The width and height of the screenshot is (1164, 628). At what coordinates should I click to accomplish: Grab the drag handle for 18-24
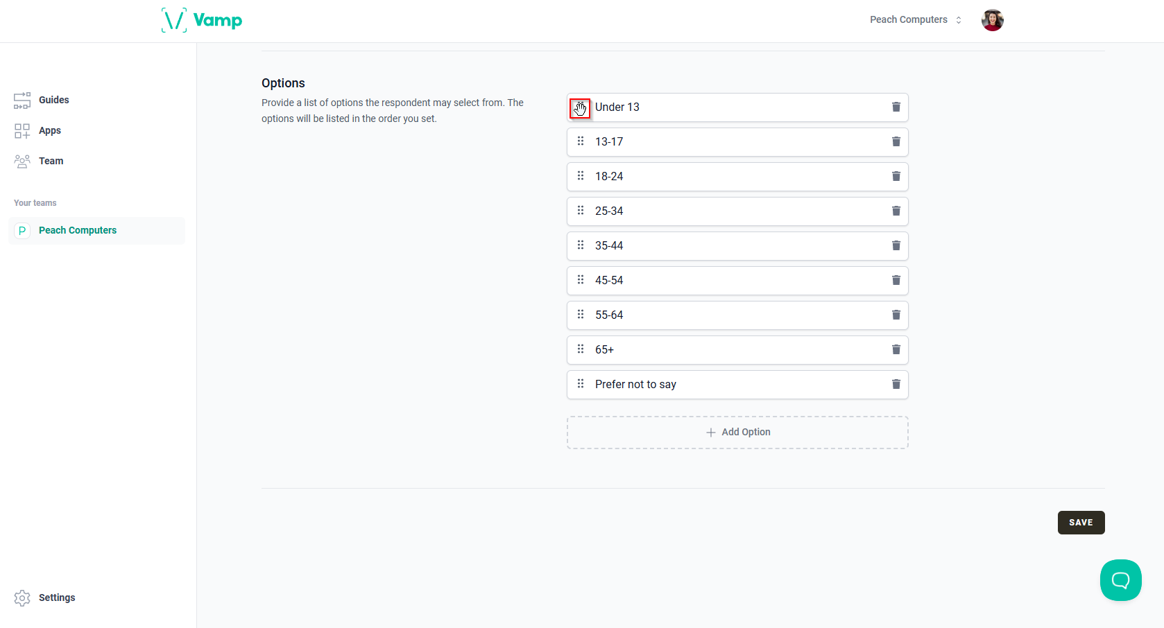(x=581, y=176)
